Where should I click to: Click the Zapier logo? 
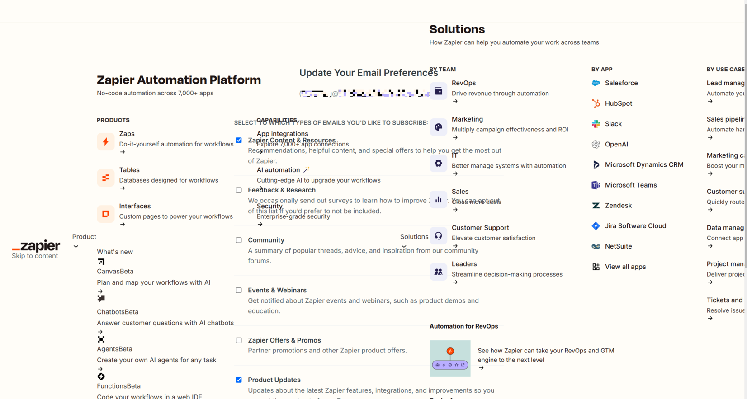pos(36,245)
